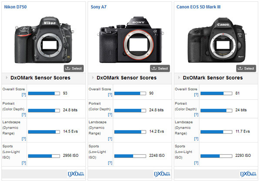Click the Canon 2293 ISO value
The height and width of the screenshot is (182, 260).
[x=243, y=156]
